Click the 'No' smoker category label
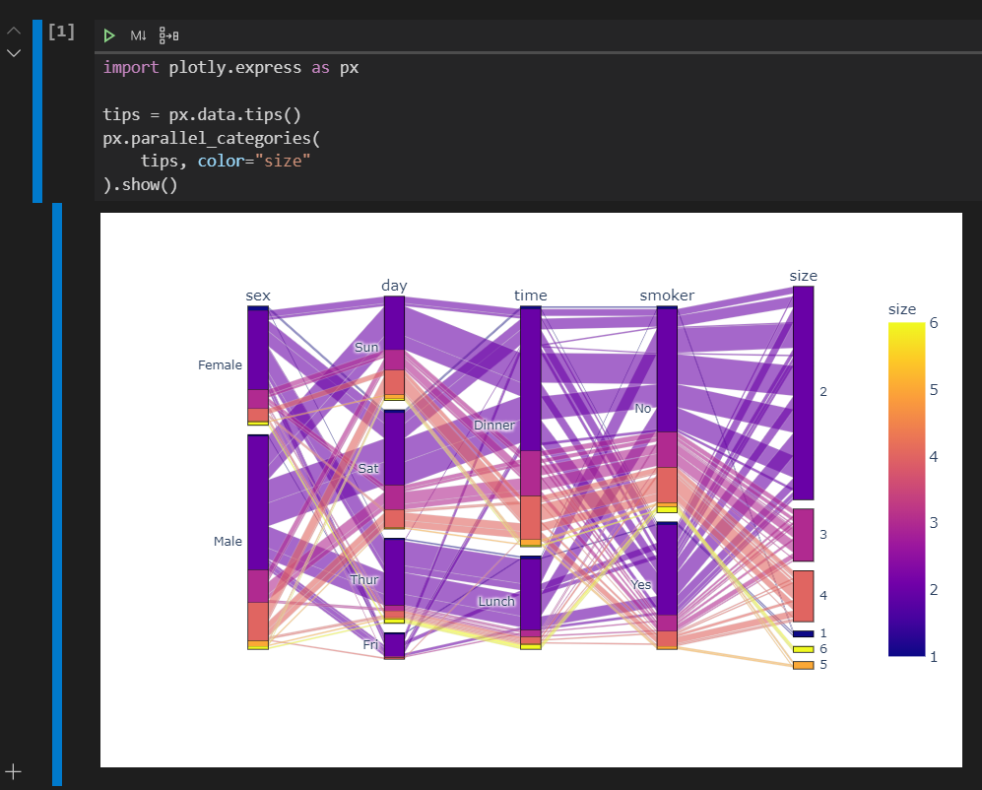The height and width of the screenshot is (790, 982). coord(642,409)
